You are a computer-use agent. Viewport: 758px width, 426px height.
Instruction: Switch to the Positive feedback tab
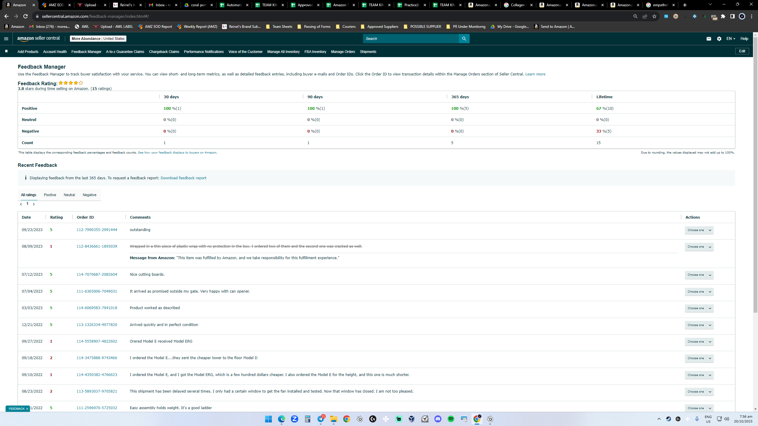[x=50, y=195]
